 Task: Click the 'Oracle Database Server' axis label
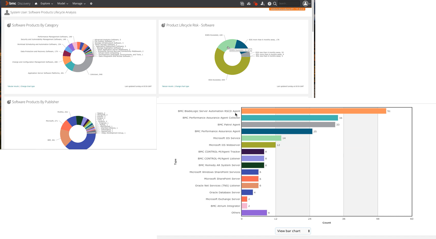[225, 192]
